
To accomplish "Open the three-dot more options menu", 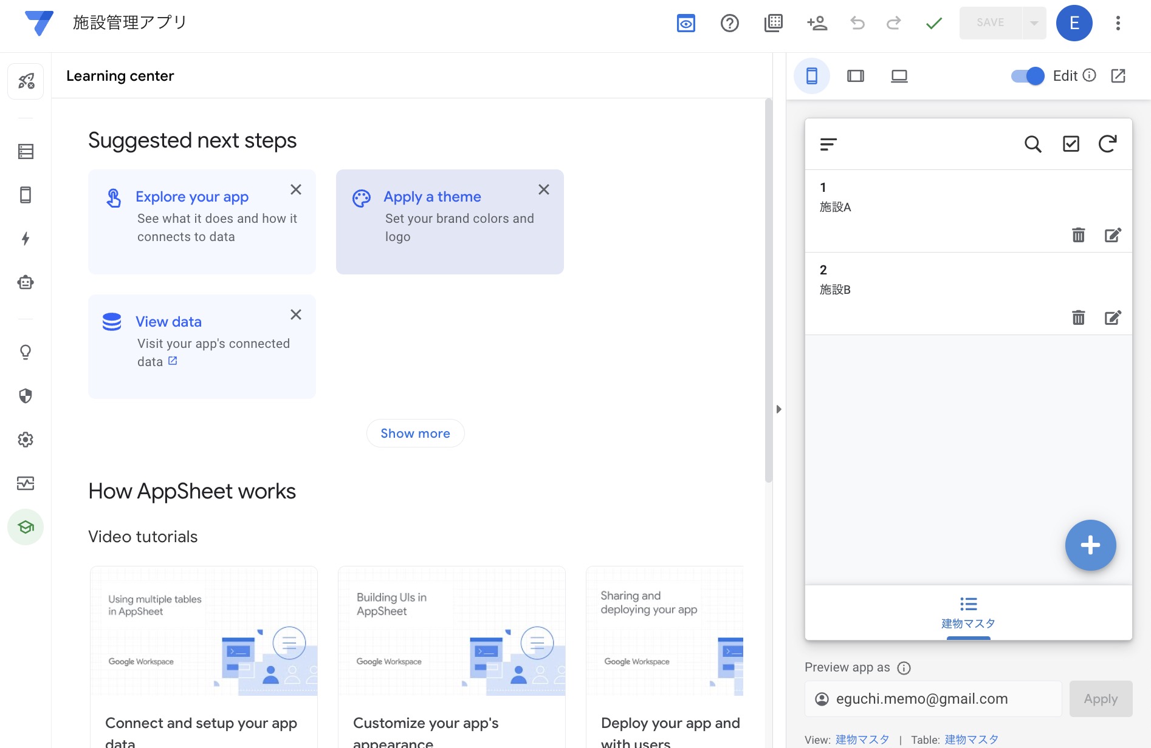I will click(x=1118, y=23).
